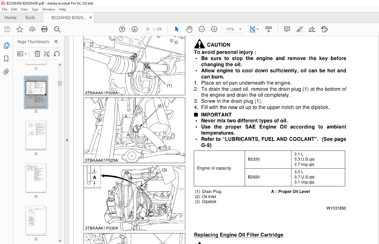Switch to the Home tab
The image size is (379, 244).
click(11, 18)
